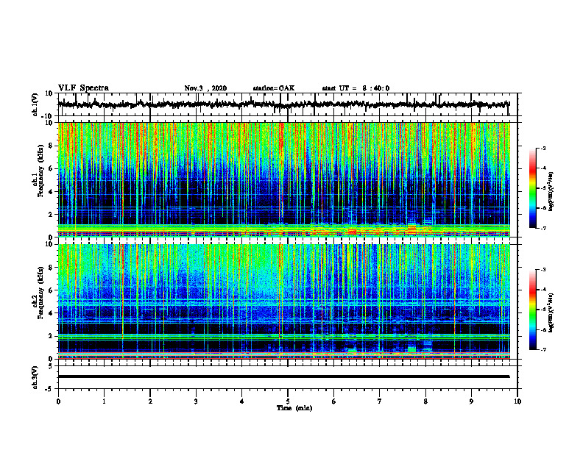Click the upper color bar's log(PSD) unit label

(x=551, y=192)
